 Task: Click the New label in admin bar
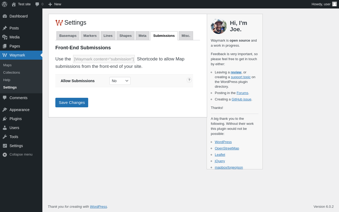coord(58,4)
